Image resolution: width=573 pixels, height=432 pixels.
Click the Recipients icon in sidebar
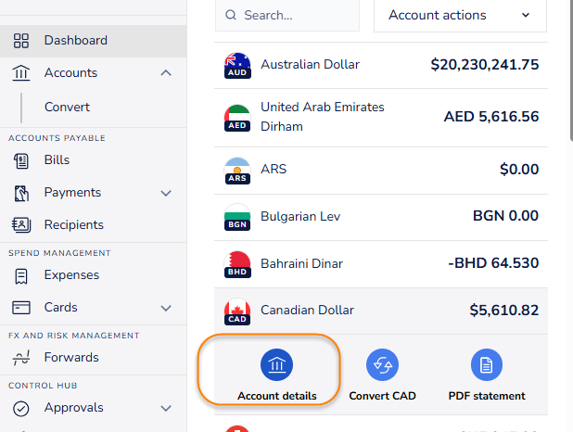coord(21,224)
